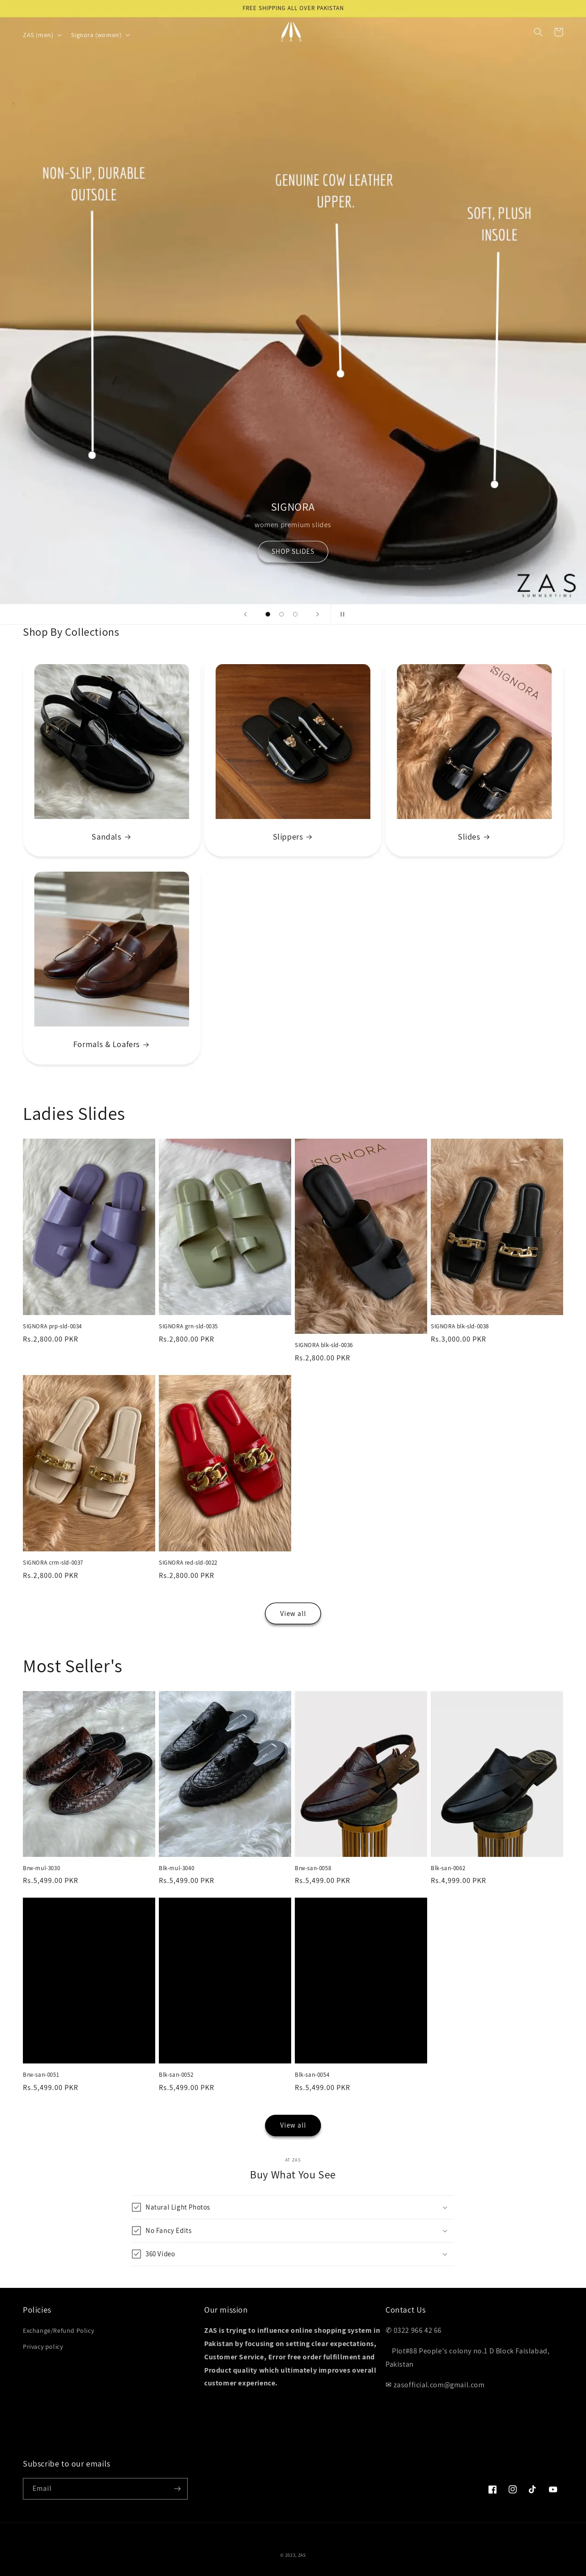Open the search icon in header
The height and width of the screenshot is (2576, 586).
pyautogui.click(x=538, y=32)
